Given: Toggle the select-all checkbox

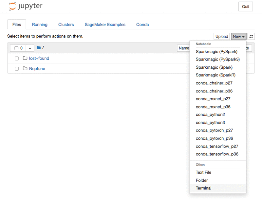Looking at the screenshot, I should 16,48.
